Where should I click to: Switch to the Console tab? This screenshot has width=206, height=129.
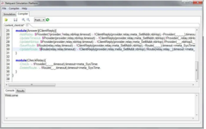click(x=10, y=90)
